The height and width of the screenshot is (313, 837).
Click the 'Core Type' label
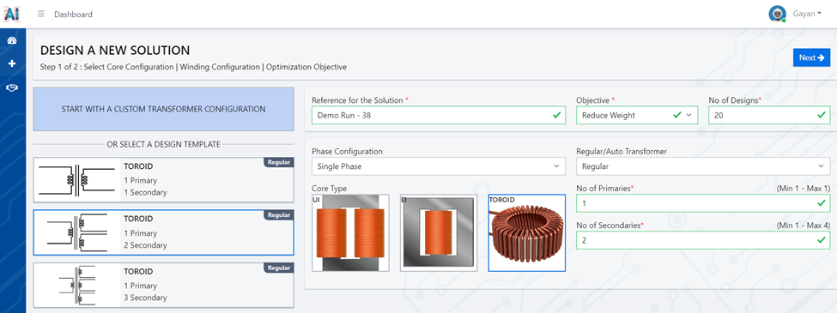(330, 189)
